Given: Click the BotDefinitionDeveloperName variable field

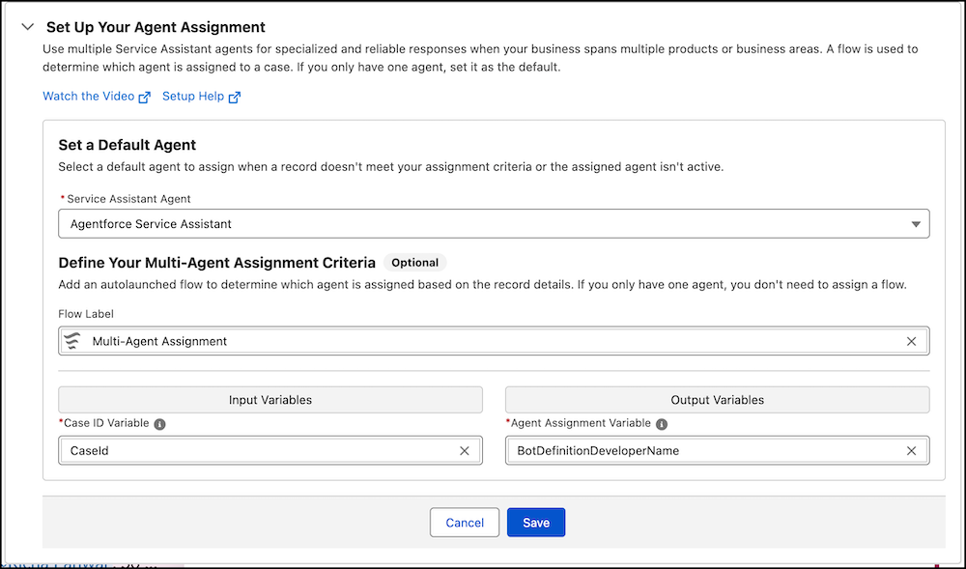Looking at the screenshot, I should point(717,451).
